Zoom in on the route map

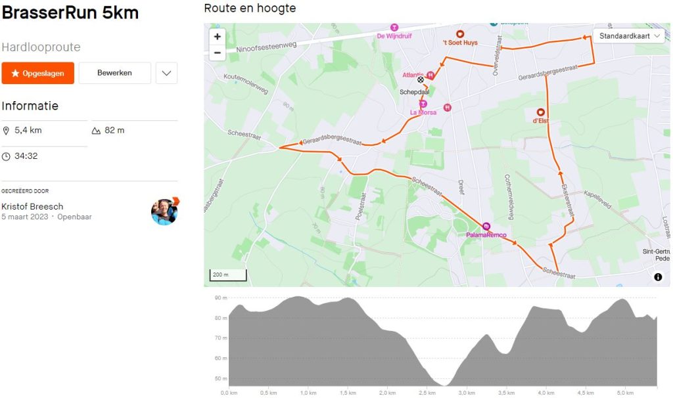[218, 37]
